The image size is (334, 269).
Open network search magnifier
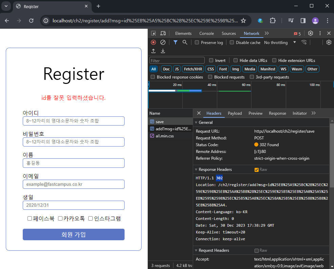click(x=185, y=42)
